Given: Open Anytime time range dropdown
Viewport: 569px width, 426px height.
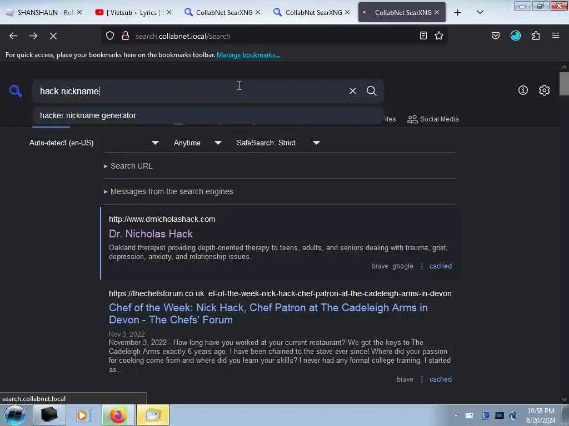Looking at the screenshot, I should (198, 143).
